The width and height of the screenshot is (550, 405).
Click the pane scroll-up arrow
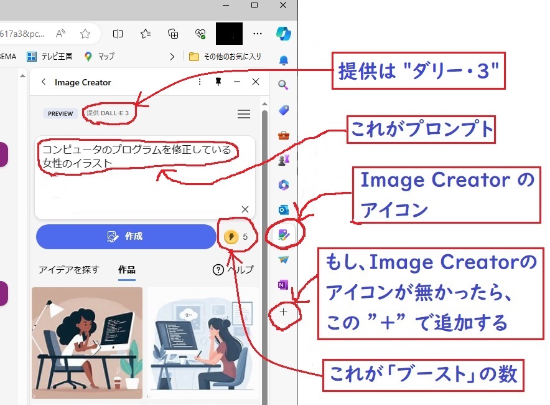coord(265,104)
